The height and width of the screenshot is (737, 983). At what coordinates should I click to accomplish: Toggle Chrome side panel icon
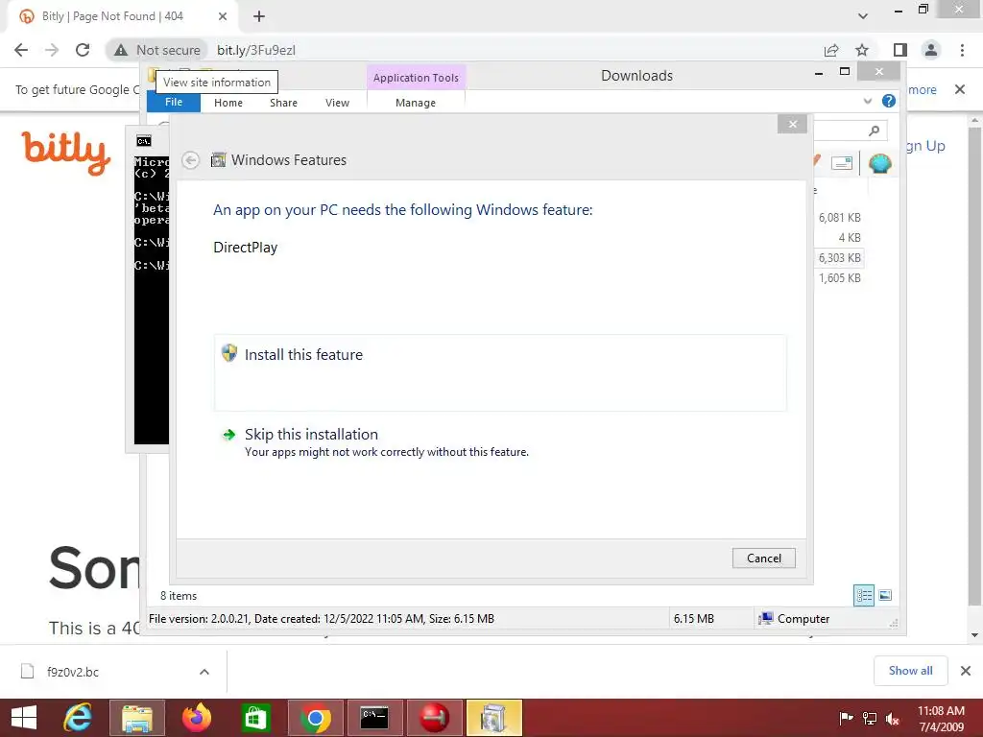[x=900, y=50]
